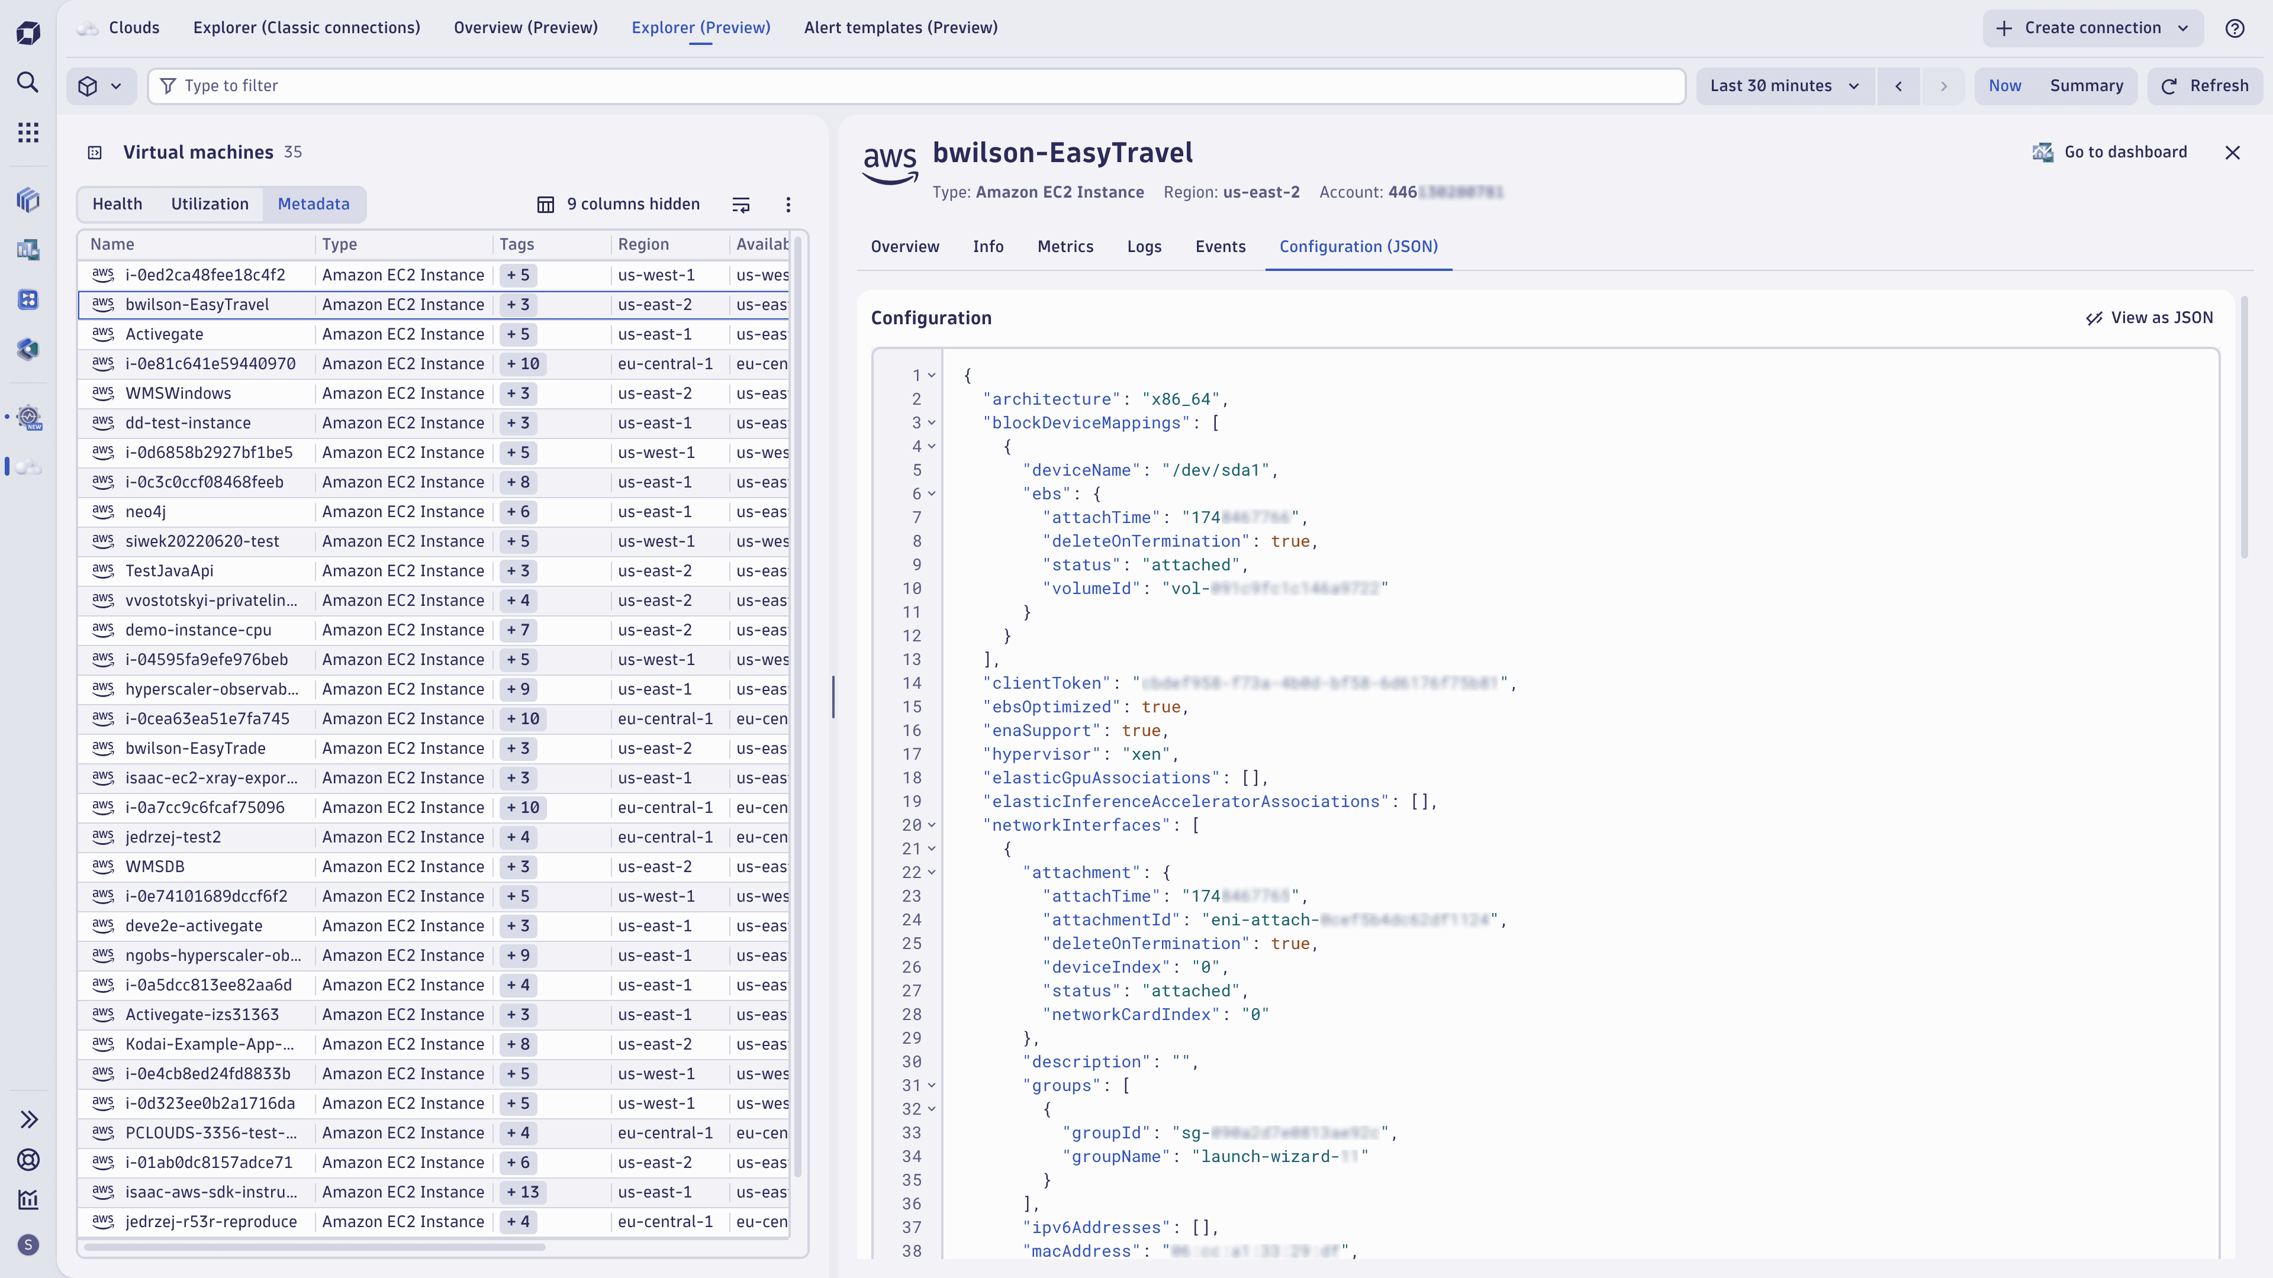
Task: Collapse ebs object fold at line 6
Action: [x=931, y=494]
